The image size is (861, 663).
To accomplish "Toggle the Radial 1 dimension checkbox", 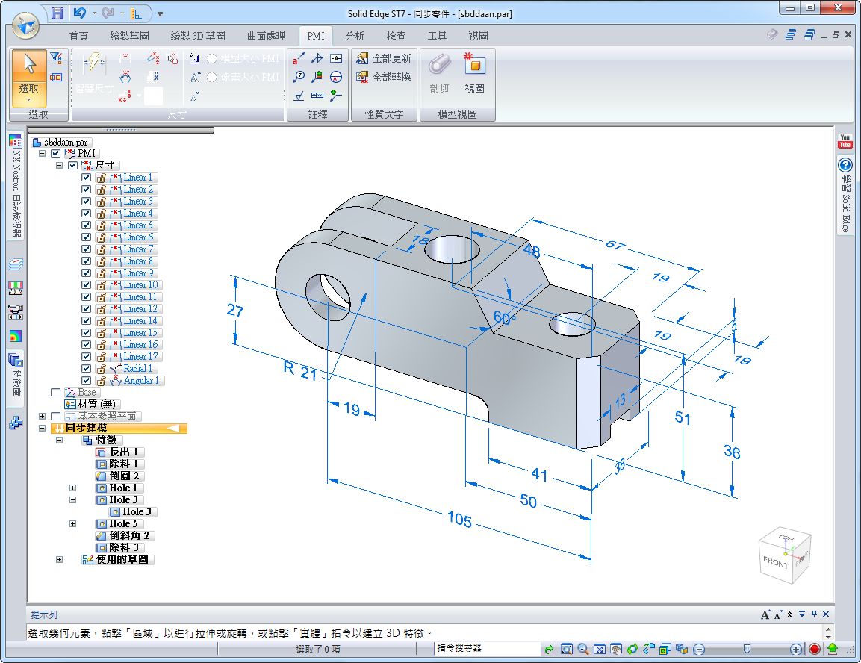I will 86,369.
